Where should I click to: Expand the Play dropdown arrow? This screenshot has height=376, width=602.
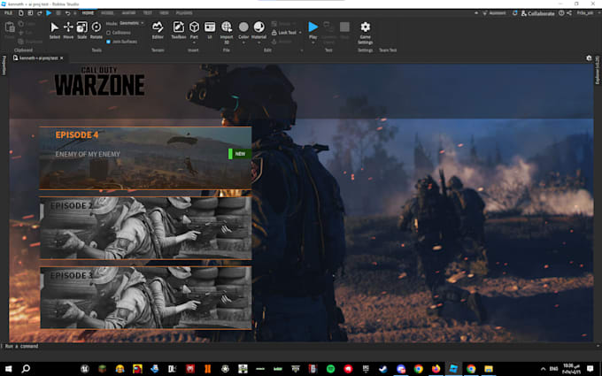pos(313,42)
